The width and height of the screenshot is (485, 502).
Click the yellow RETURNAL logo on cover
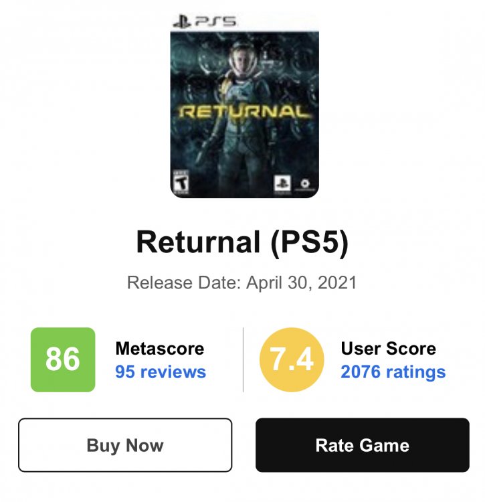[x=245, y=112]
